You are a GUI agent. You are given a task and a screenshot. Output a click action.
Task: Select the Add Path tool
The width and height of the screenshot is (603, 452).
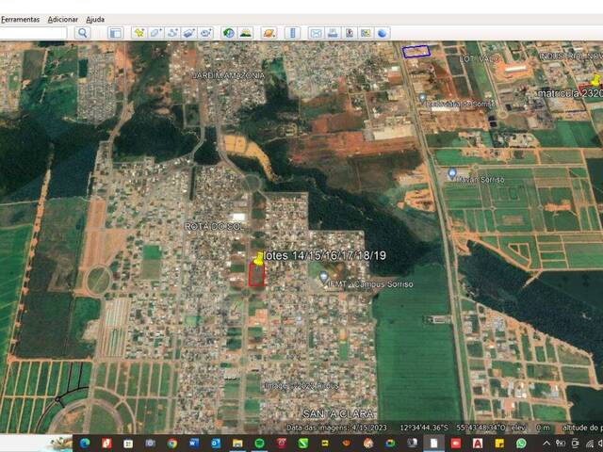click(x=172, y=33)
